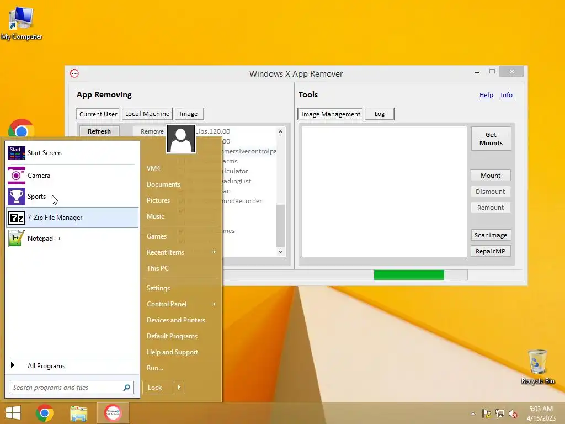Viewport: 565px width, 424px height.
Task: Open Default Programs
Action: (172, 336)
